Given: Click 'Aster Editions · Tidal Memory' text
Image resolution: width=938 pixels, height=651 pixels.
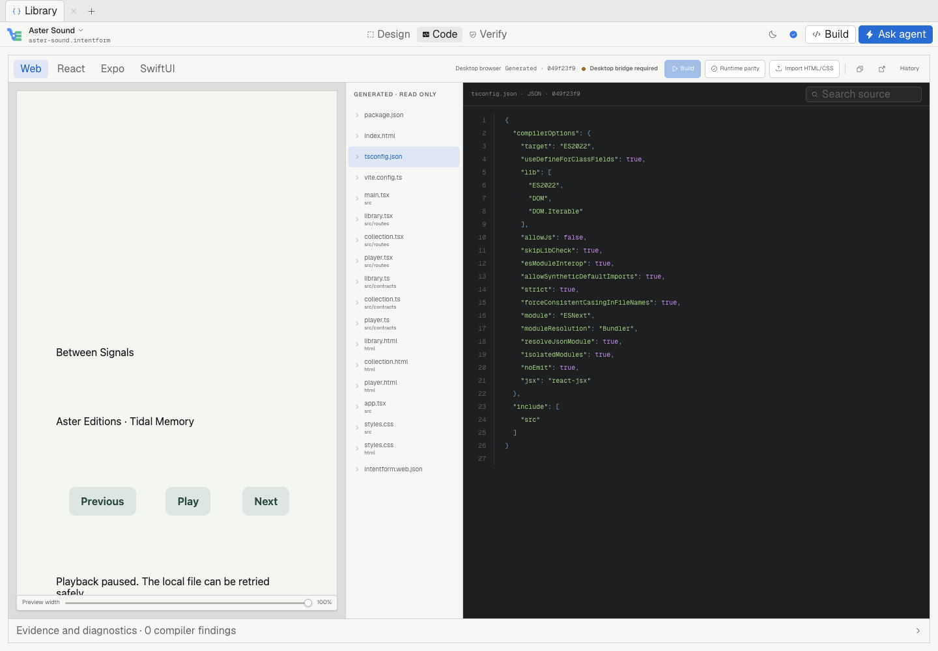Looking at the screenshot, I should pyautogui.click(x=125, y=422).
